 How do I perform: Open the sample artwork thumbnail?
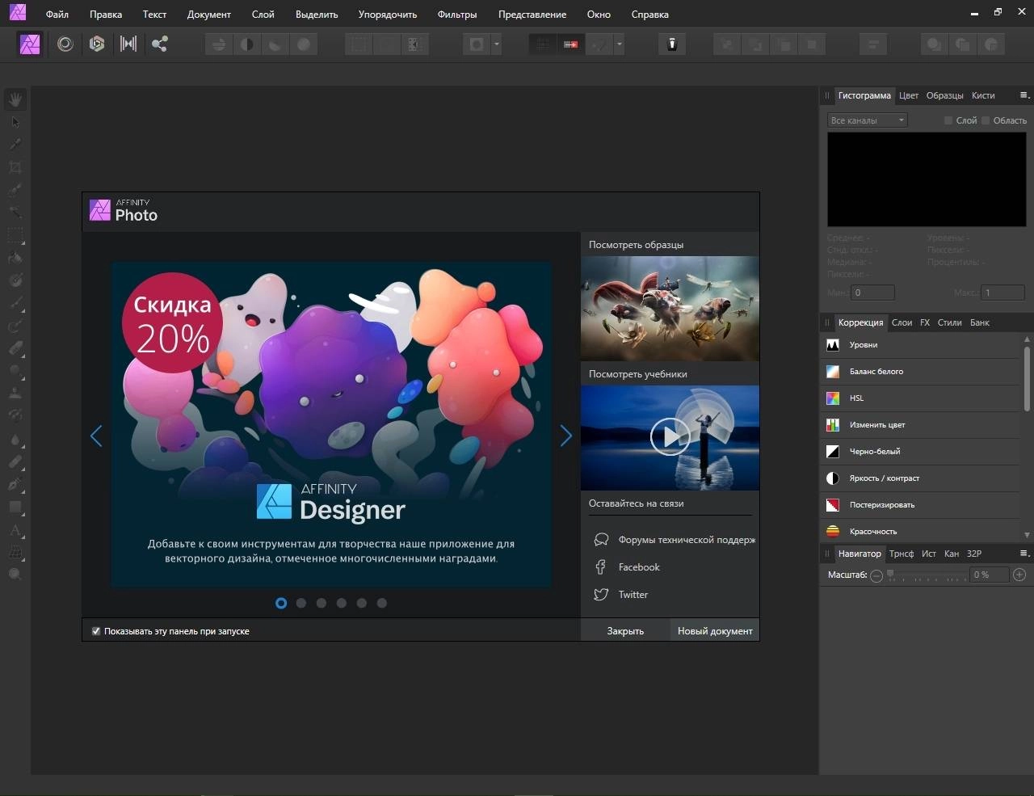(x=670, y=309)
